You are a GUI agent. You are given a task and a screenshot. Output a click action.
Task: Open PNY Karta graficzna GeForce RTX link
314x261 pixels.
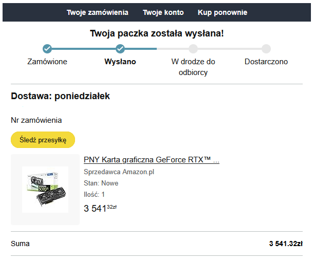coord(151,160)
